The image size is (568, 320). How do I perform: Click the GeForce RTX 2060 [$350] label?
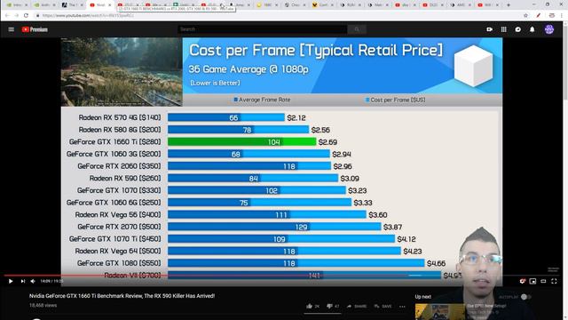pyautogui.click(x=119, y=166)
